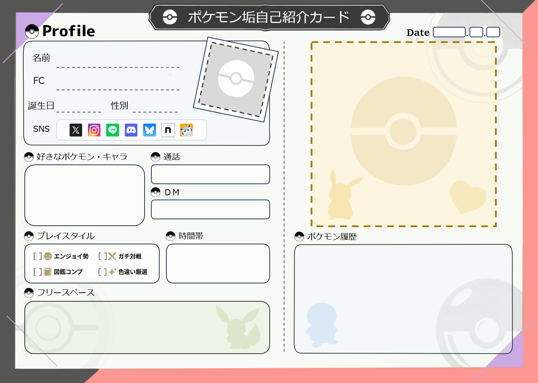
Task: Check the エンジョイ勢 bracket checkbox
Action: [38, 256]
